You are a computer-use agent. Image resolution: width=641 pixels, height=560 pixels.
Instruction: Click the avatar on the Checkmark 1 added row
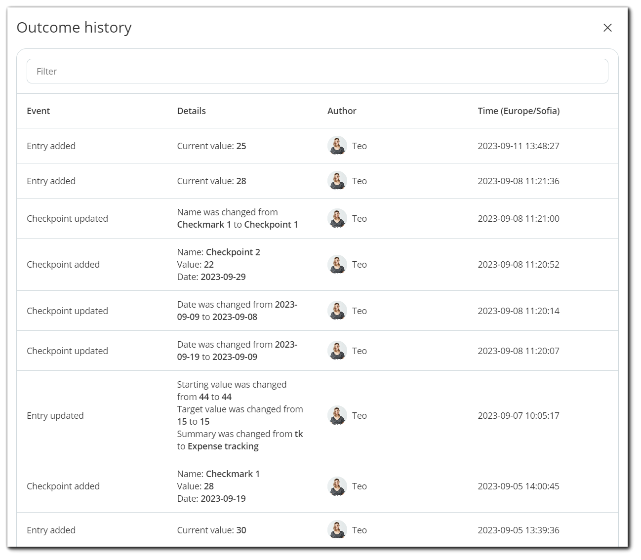[337, 486]
